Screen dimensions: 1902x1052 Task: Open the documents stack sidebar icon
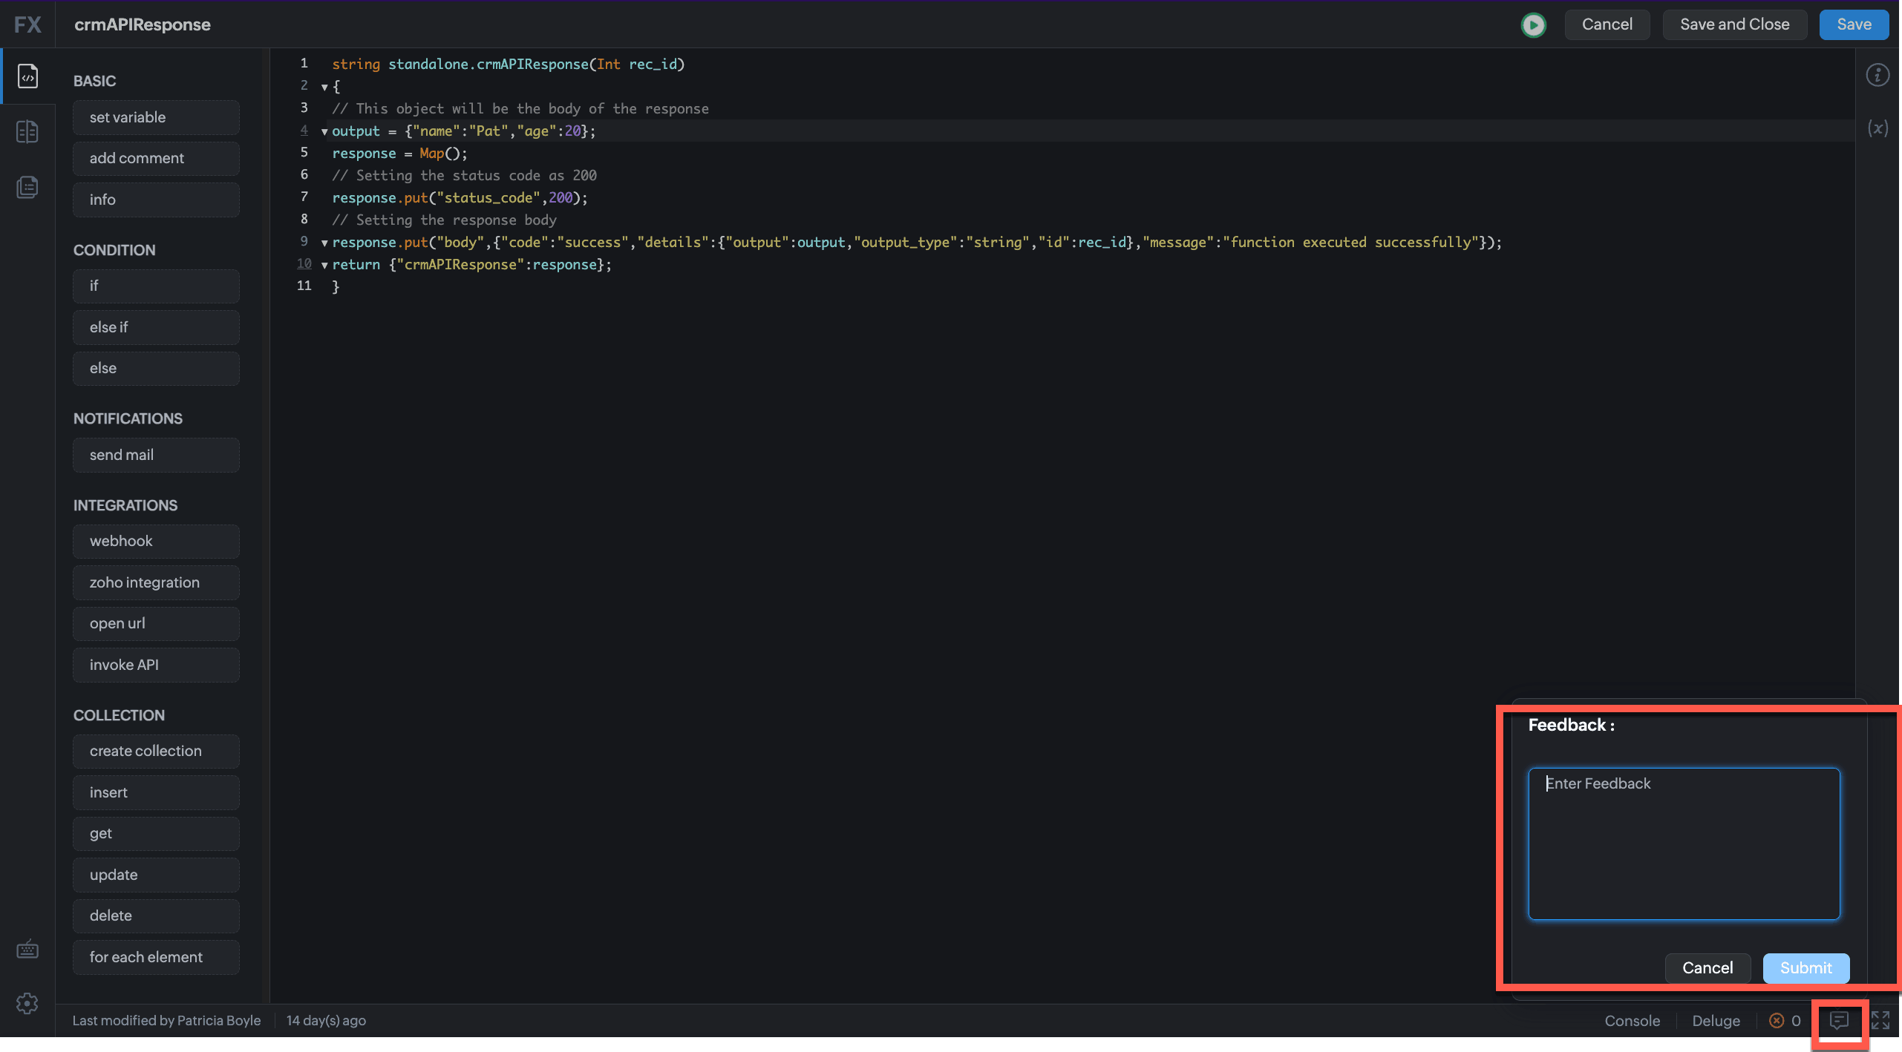click(x=27, y=187)
